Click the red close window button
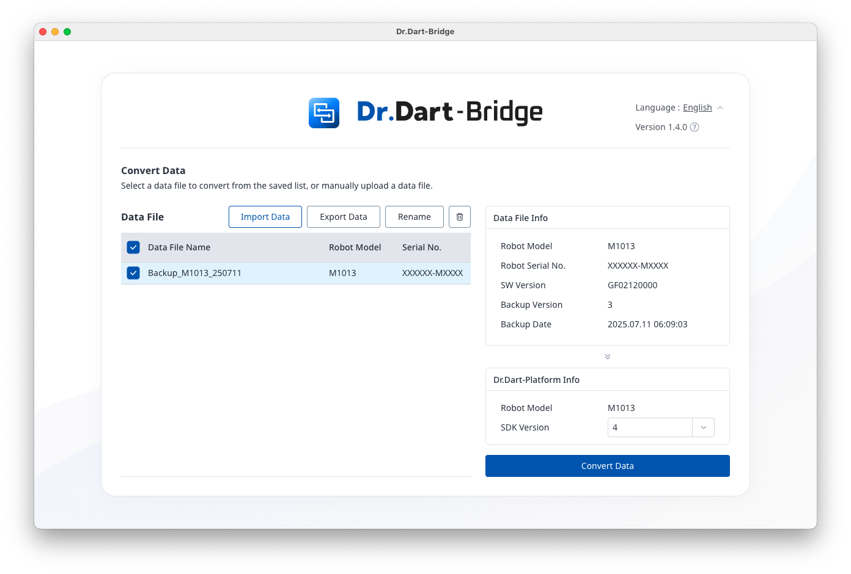This screenshot has width=851, height=574. click(43, 32)
